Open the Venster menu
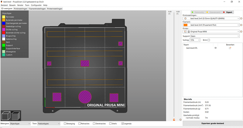 coord(20,5)
